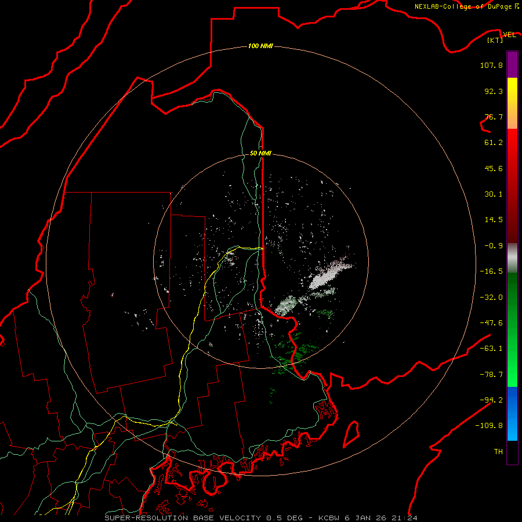
Task: Click the 14.5 velocity scale value
Action: tap(494, 220)
